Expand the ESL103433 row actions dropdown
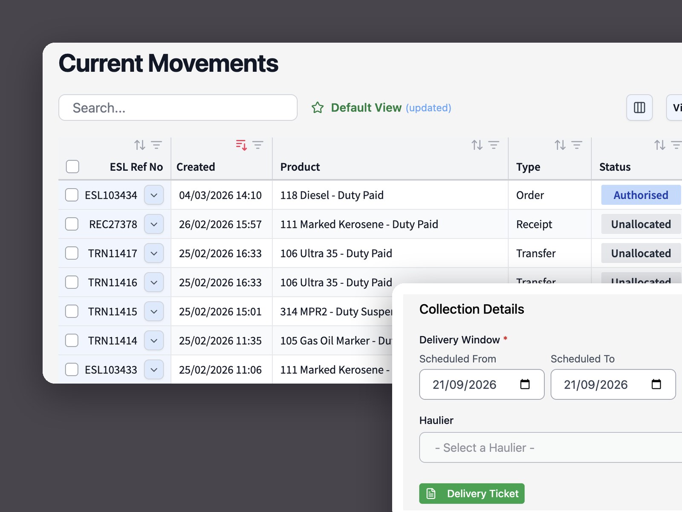The height and width of the screenshot is (512, 682). [154, 369]
